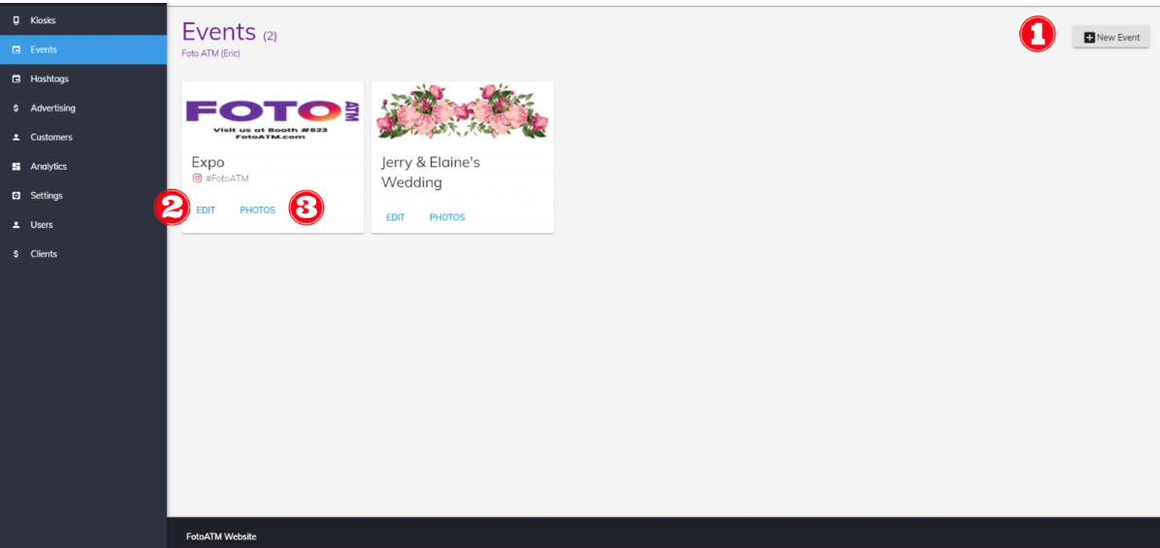The image size is (1160, 548).
Task: Click the Customers person icon
Action: point(16,138)
